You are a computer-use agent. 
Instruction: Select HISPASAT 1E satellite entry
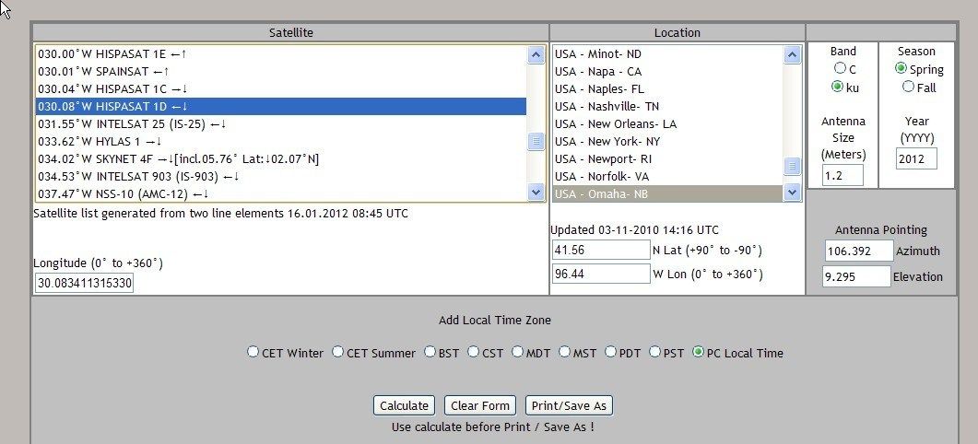280,54
